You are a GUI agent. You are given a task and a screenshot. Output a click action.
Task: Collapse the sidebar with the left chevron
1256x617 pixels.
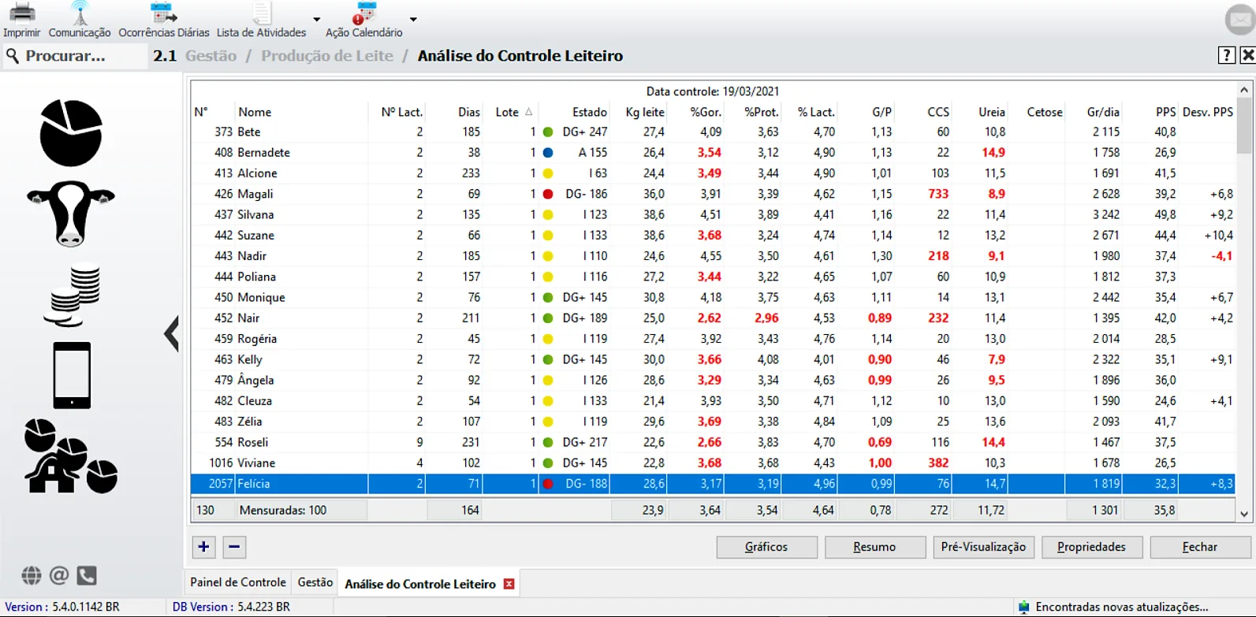point(172,333)
